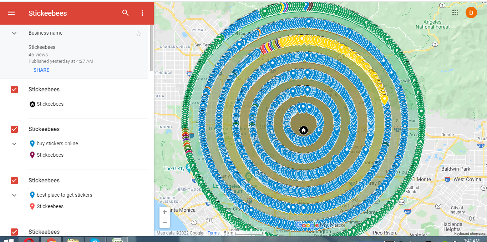Click the 46 views text
The height and width of the screenshot is (242, 487).
pos(38,55)
